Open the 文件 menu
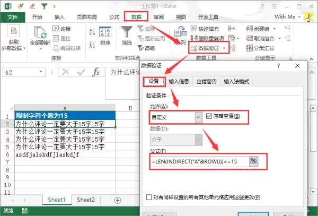318x216 pixels. coord(13,16)
